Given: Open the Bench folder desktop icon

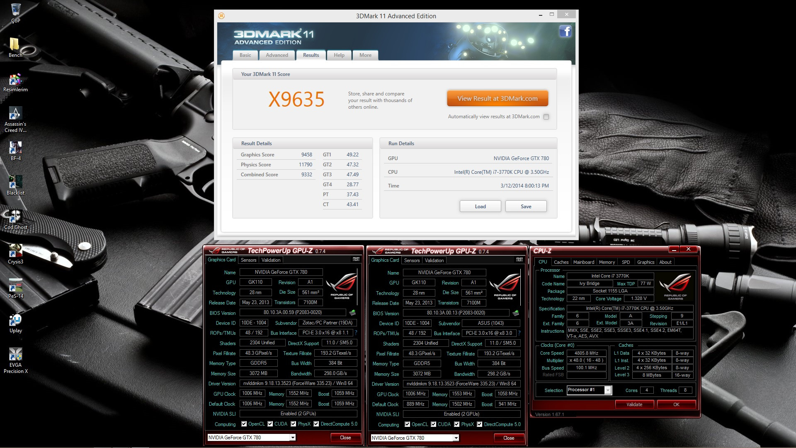Looking at the screenshot, I should point(15,47).
